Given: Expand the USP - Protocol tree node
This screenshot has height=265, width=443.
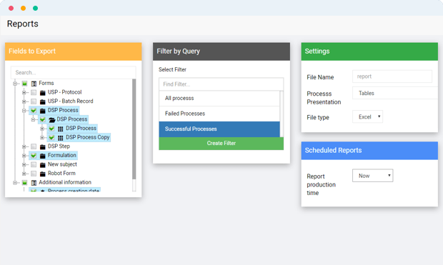Looking at the screenshot, I should pyautogui.click(x=24, y=92).
